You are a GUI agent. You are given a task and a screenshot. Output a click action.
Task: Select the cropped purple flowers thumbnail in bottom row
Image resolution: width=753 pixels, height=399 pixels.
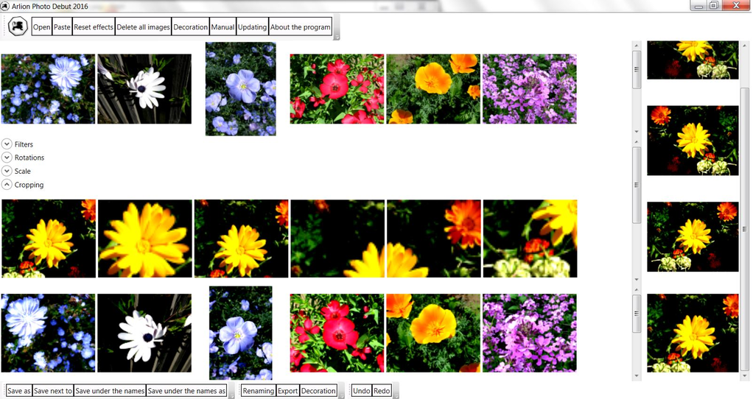pos(530,333)
